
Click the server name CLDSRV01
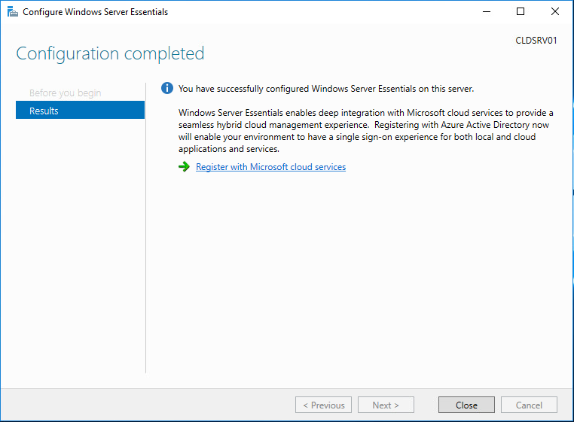(x=536, y=40)
